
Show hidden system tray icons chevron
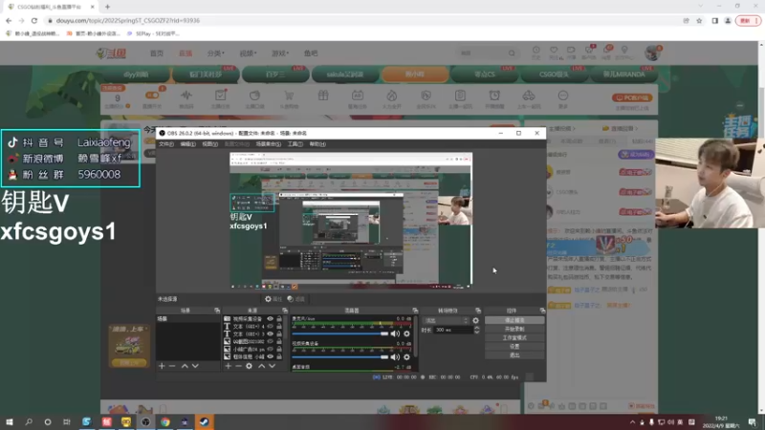point(632,422)
